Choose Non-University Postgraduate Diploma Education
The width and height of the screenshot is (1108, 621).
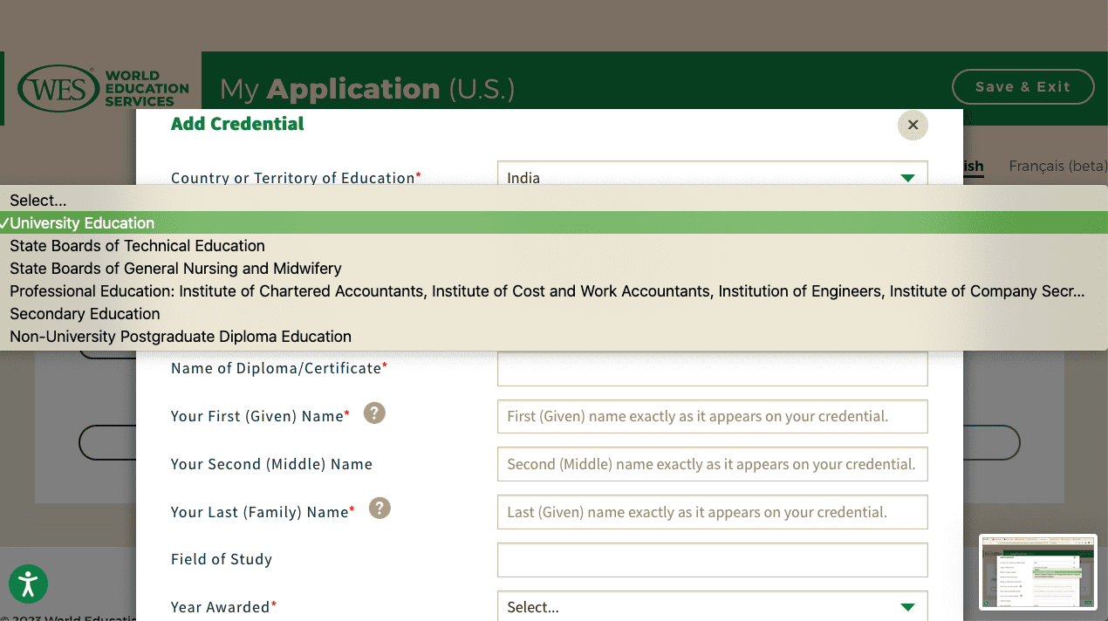point(180,336)
